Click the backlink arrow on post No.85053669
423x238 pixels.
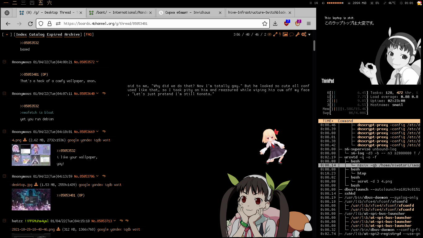click(x=104, y=132)
